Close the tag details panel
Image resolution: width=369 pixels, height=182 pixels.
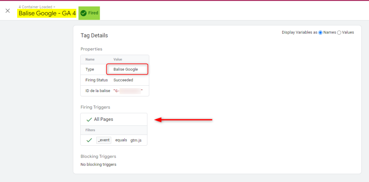coord(8,11)
